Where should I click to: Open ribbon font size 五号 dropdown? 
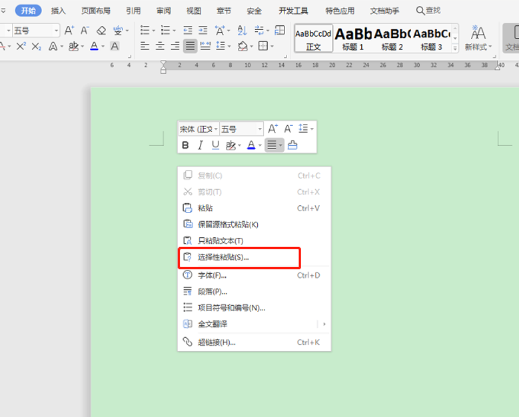coord(56,31)
